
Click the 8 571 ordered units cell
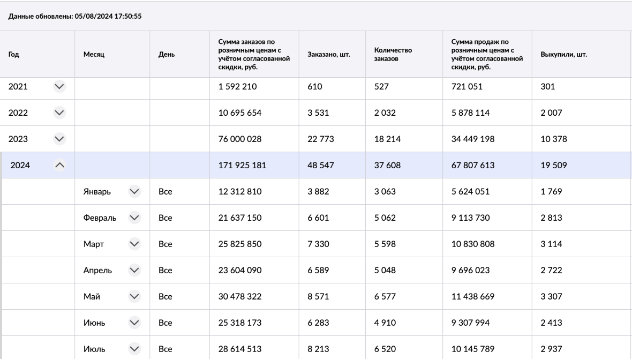point(332,296)
